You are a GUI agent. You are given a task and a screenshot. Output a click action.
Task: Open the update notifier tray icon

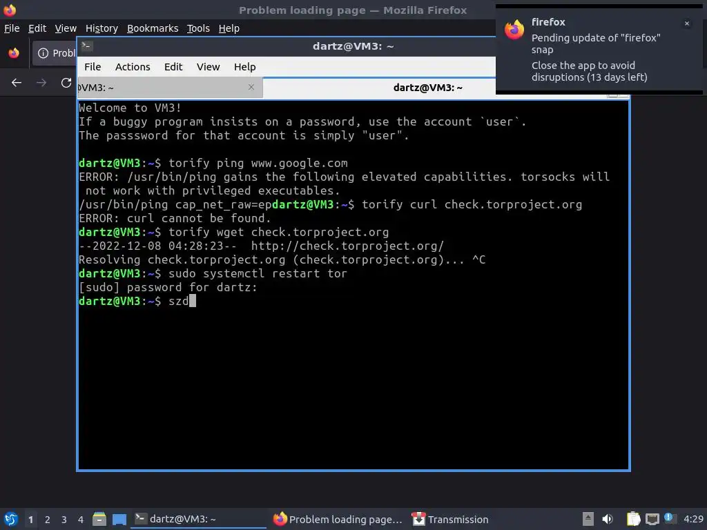click(x=670, y=518)
